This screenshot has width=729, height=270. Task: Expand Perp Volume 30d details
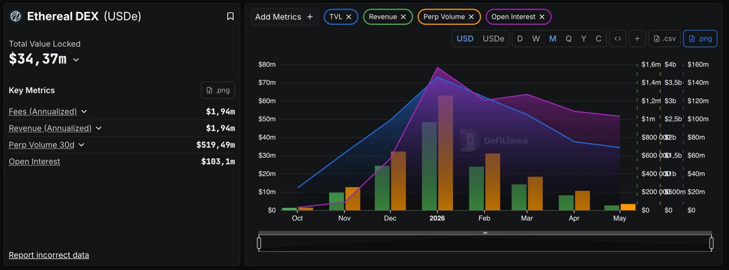81,145
